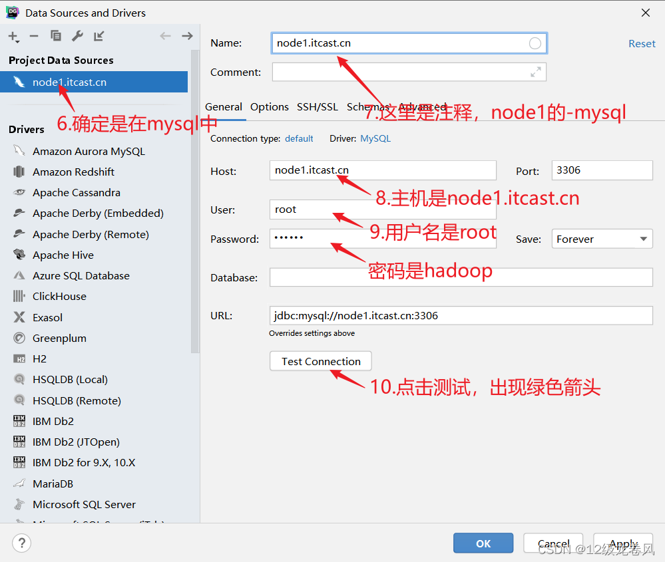665x562 pixels.
Task: Open driver properties via the wrench icon
Action: [x=77, y=37]
